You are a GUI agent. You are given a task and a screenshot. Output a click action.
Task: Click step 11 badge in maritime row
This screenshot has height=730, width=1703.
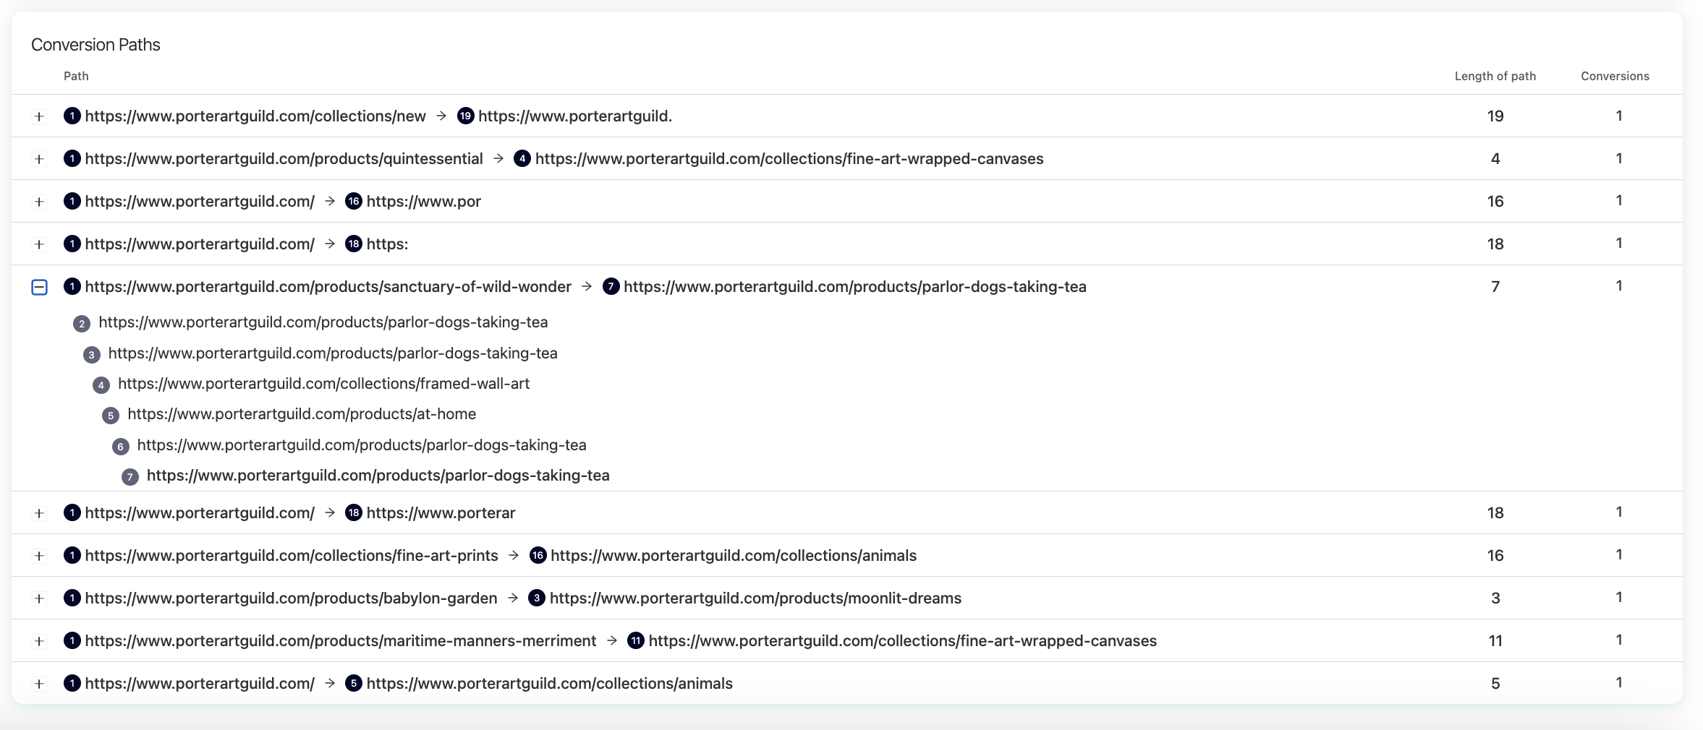coord(635,641)
